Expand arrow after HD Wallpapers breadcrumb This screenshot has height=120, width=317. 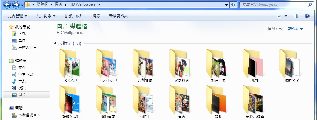tap(99, 4)
